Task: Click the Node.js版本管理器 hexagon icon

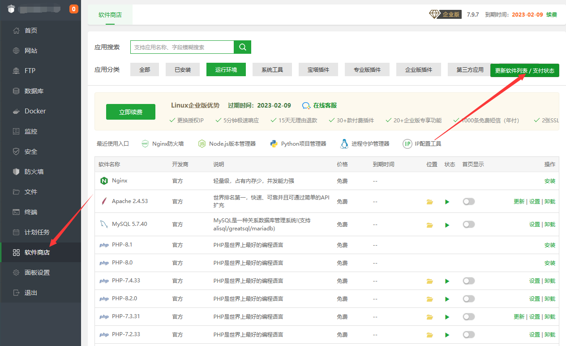Action: [202, 144]
